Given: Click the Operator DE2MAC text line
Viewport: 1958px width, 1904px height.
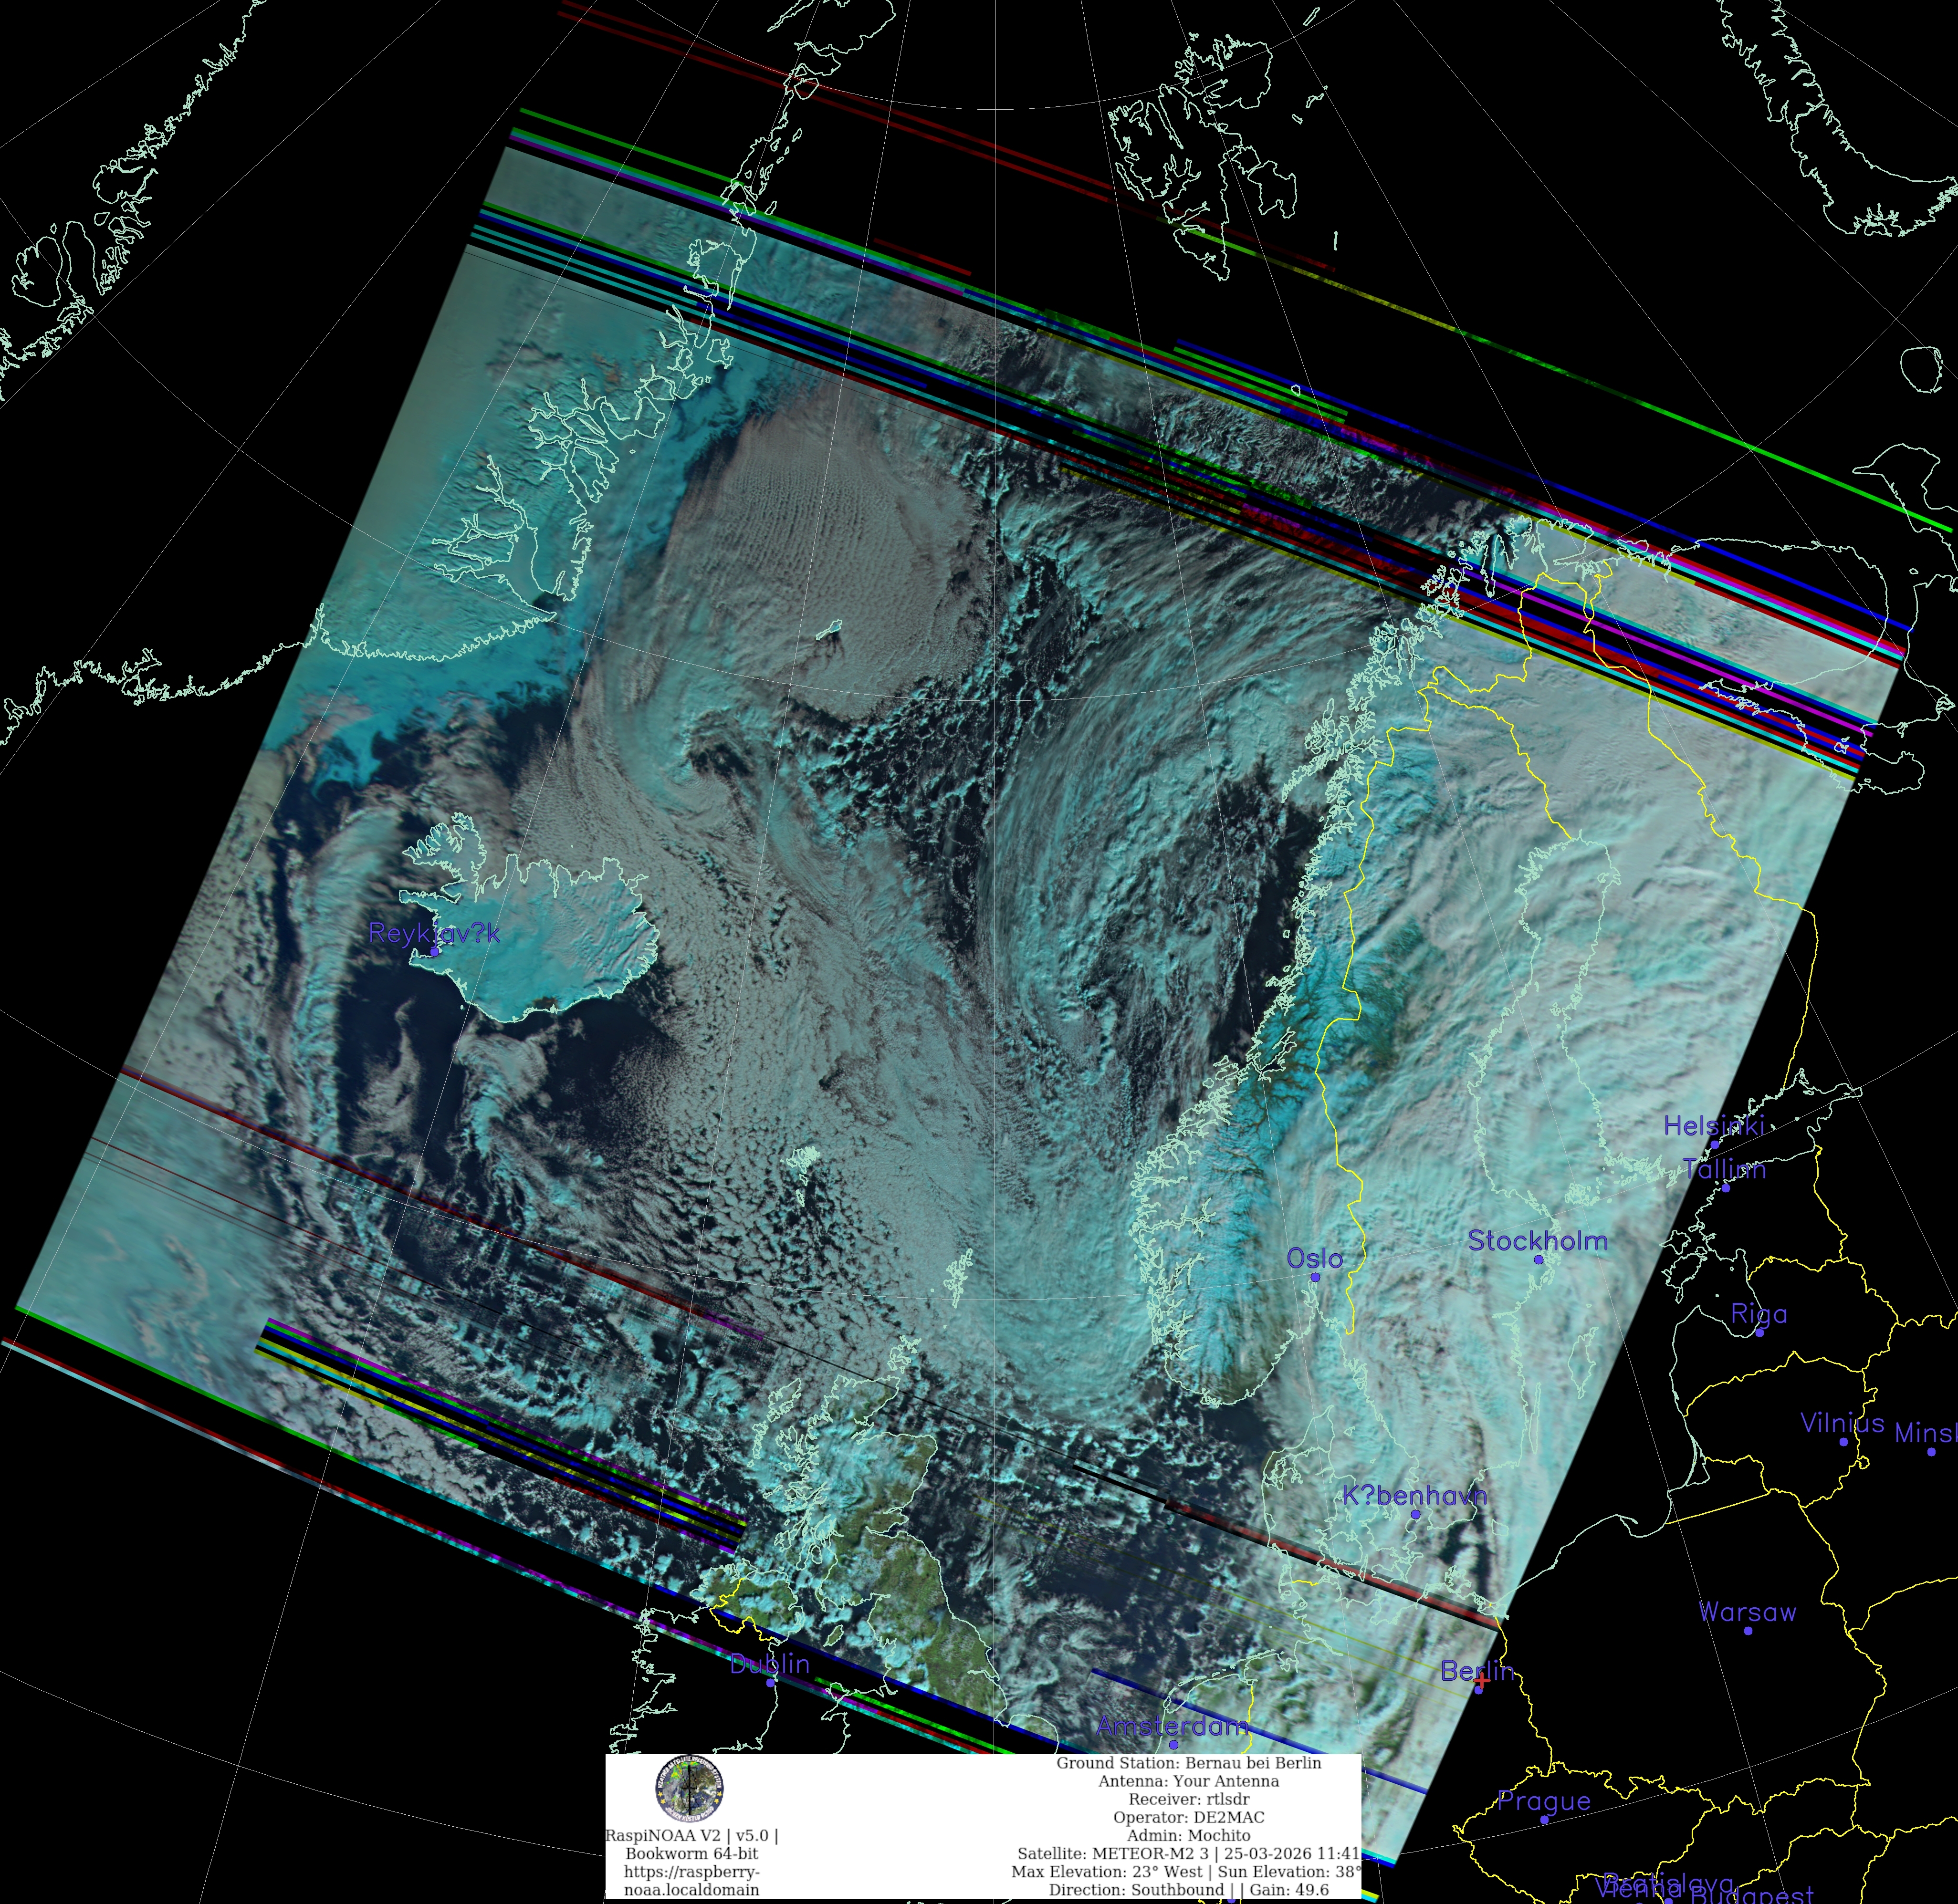Looking at the screenshot, I should 1189,1817.
